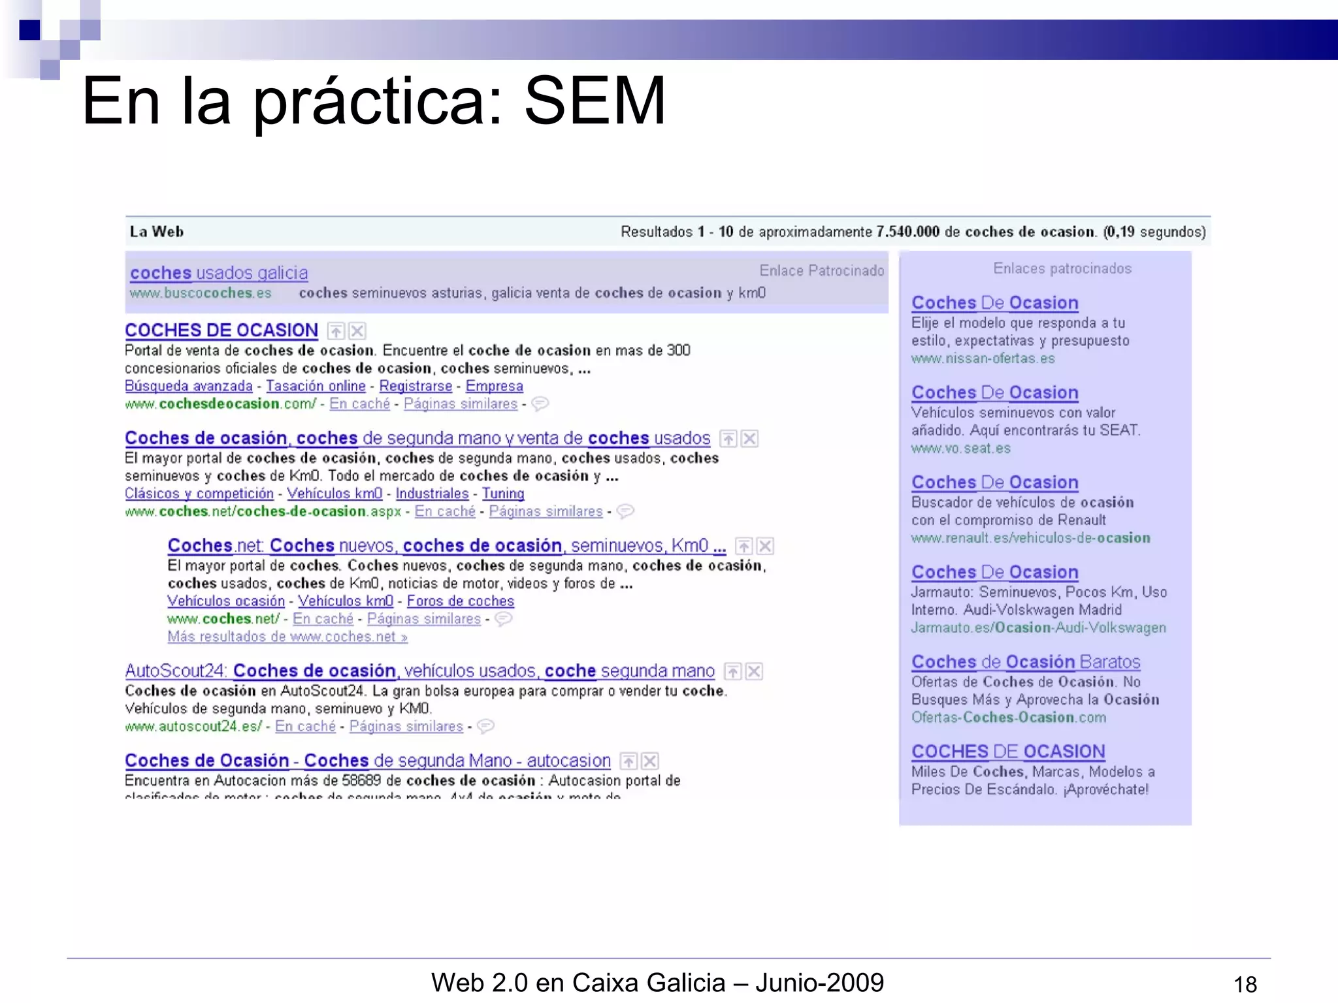Click the 'Ofertas-Coches-Ocasion.com' ad URL
This screenshot has height=1003, width=1338.
1009,718
